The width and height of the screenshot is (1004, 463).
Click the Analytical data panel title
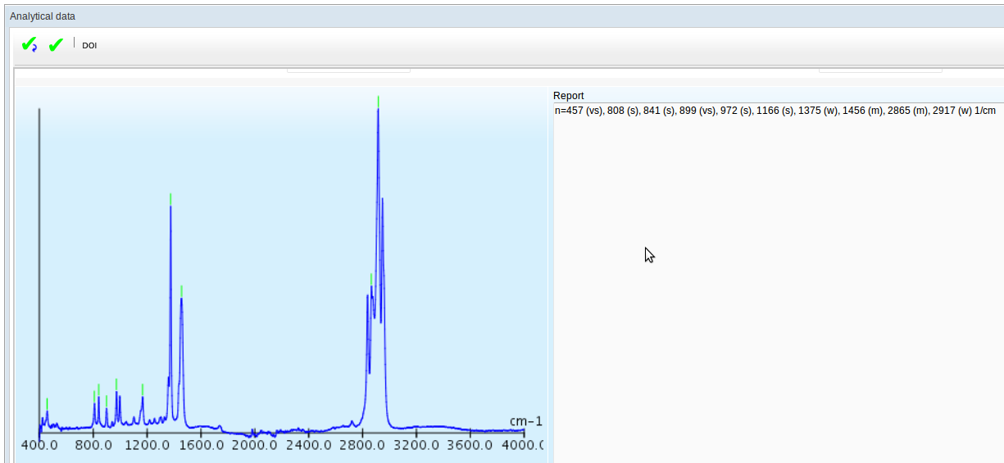pos(43,16)
